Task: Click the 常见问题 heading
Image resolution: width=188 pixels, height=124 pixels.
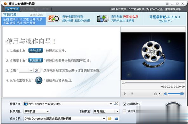Action: pyautogui.click(x=10, y=15)
